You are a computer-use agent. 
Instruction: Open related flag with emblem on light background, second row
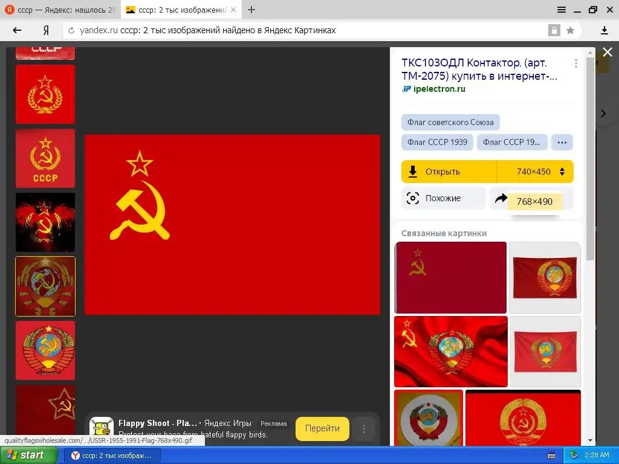pos(545,352)
